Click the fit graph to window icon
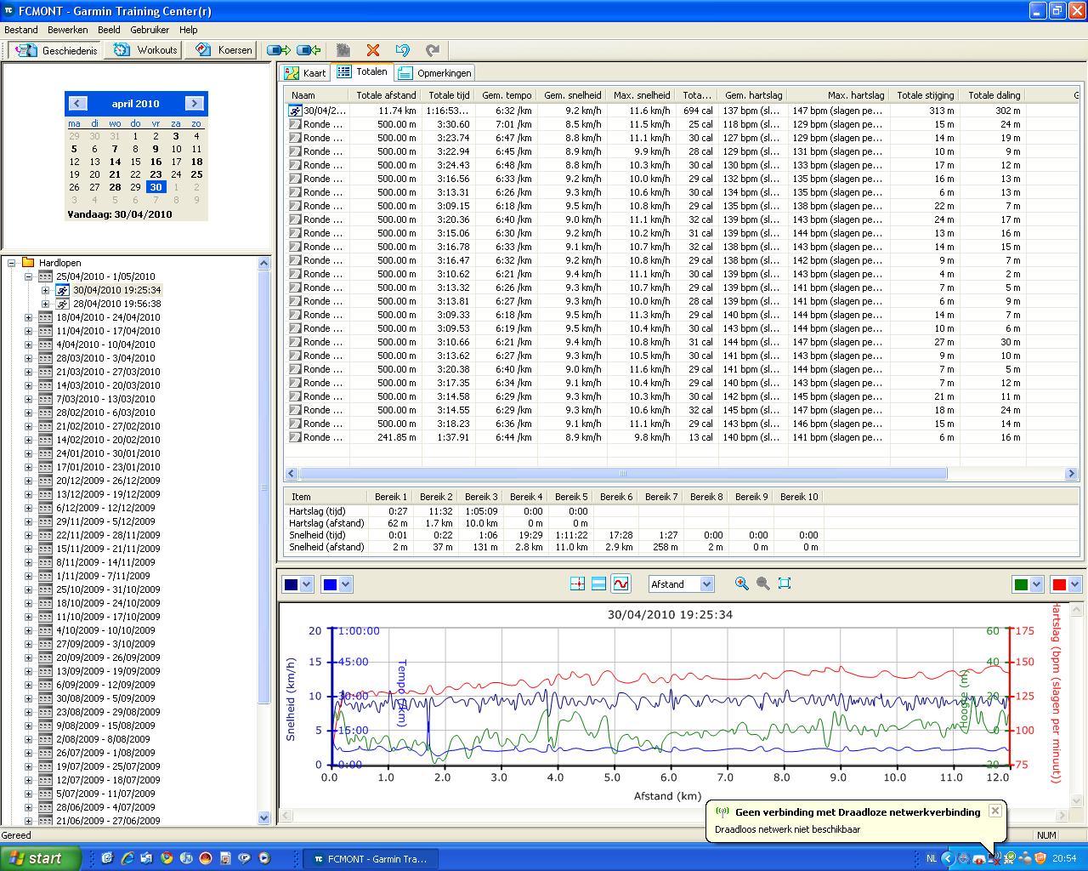Viewport: 1088px width, 871px height. click(x=785, y=584)
